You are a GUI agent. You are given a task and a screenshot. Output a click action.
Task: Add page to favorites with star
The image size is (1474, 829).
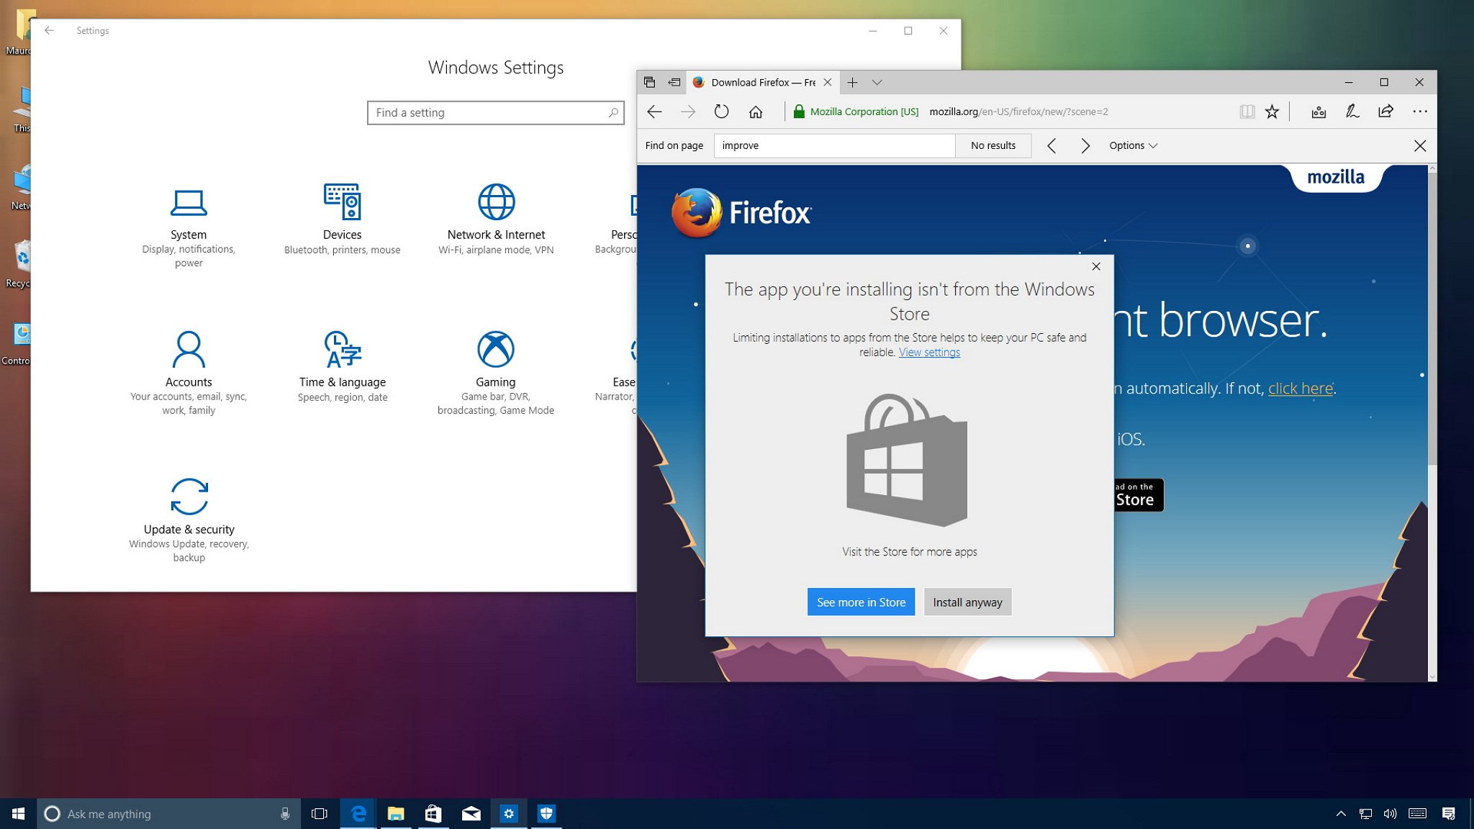[x=1272, y=112]
